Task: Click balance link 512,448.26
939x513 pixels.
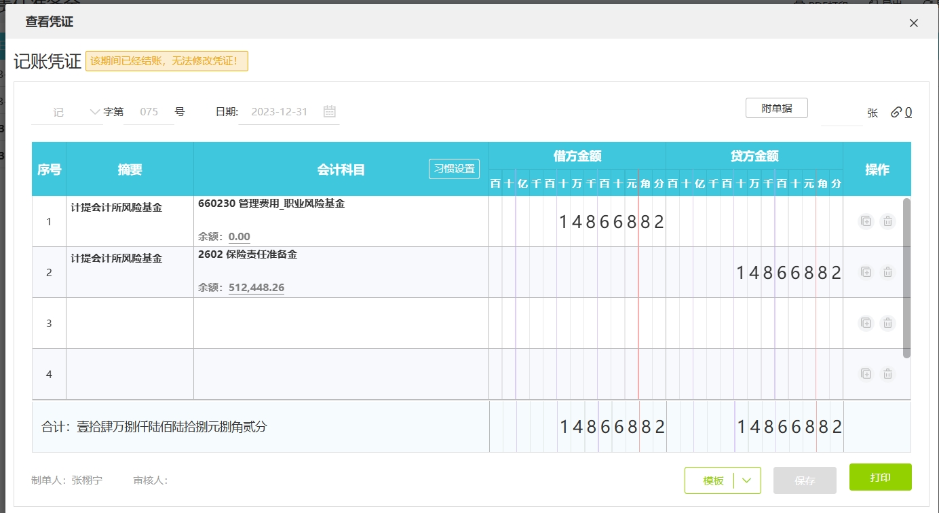Action: (x=256, y=288)
